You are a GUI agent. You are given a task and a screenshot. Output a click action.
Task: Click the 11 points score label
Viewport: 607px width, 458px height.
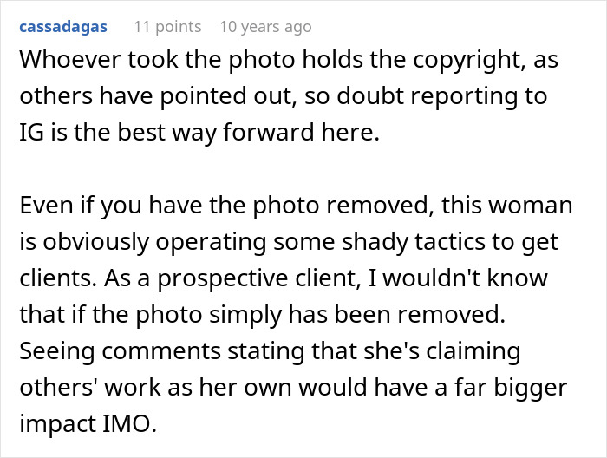(x=167, y=27)
